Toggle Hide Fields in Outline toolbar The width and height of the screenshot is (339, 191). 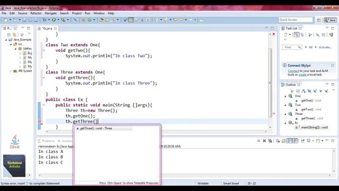(x=309, y=91)
